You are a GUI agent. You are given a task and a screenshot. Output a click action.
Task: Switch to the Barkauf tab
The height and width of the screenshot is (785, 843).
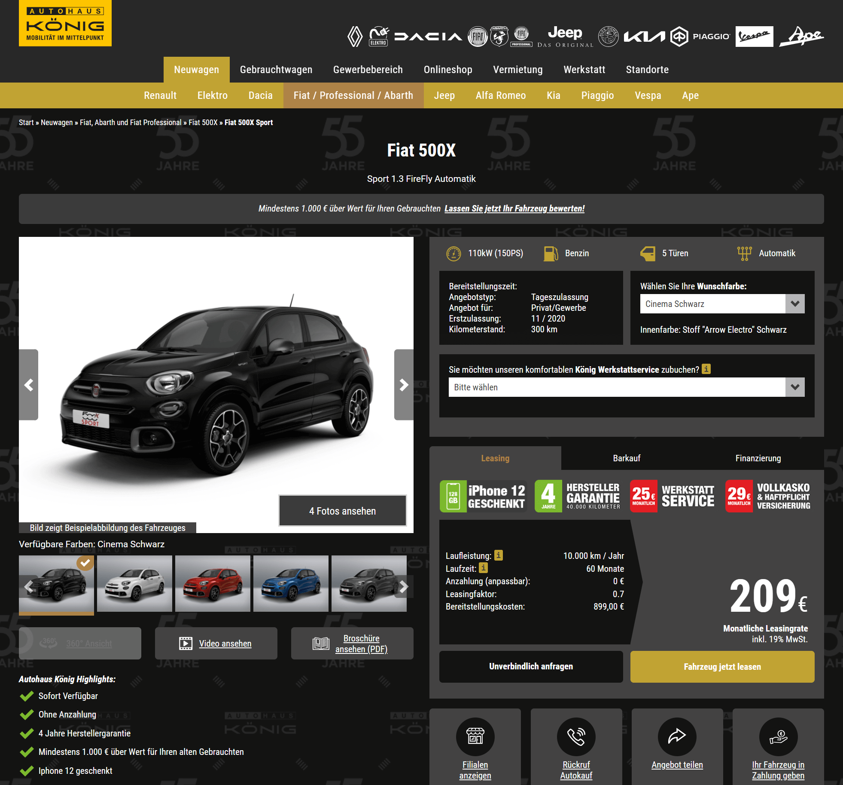[627, 458]
